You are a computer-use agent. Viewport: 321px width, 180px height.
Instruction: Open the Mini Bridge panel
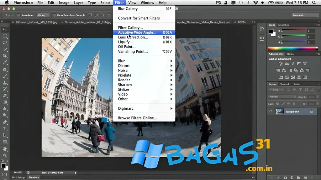tap(18, 177)
